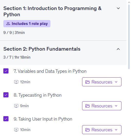Click the video icon beside 10min

16,130
